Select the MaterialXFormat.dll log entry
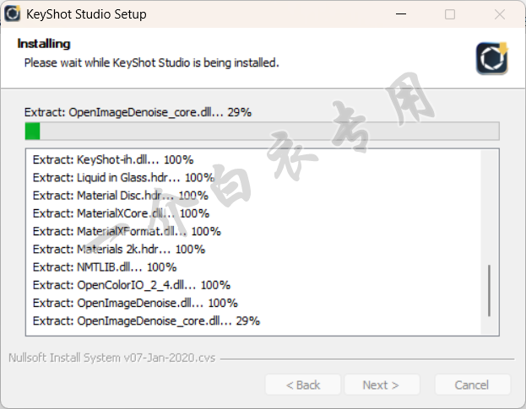The width and height of the screenshot is (526, 409). click(x=127, y=231)
